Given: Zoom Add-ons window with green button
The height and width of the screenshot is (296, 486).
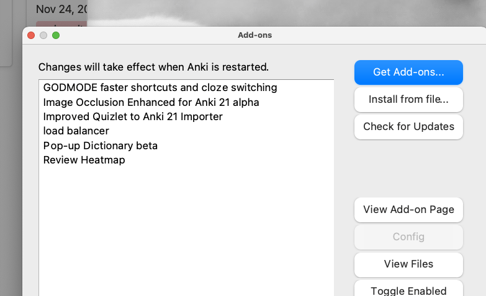Looking at the screenshot, I should [56, 35].
